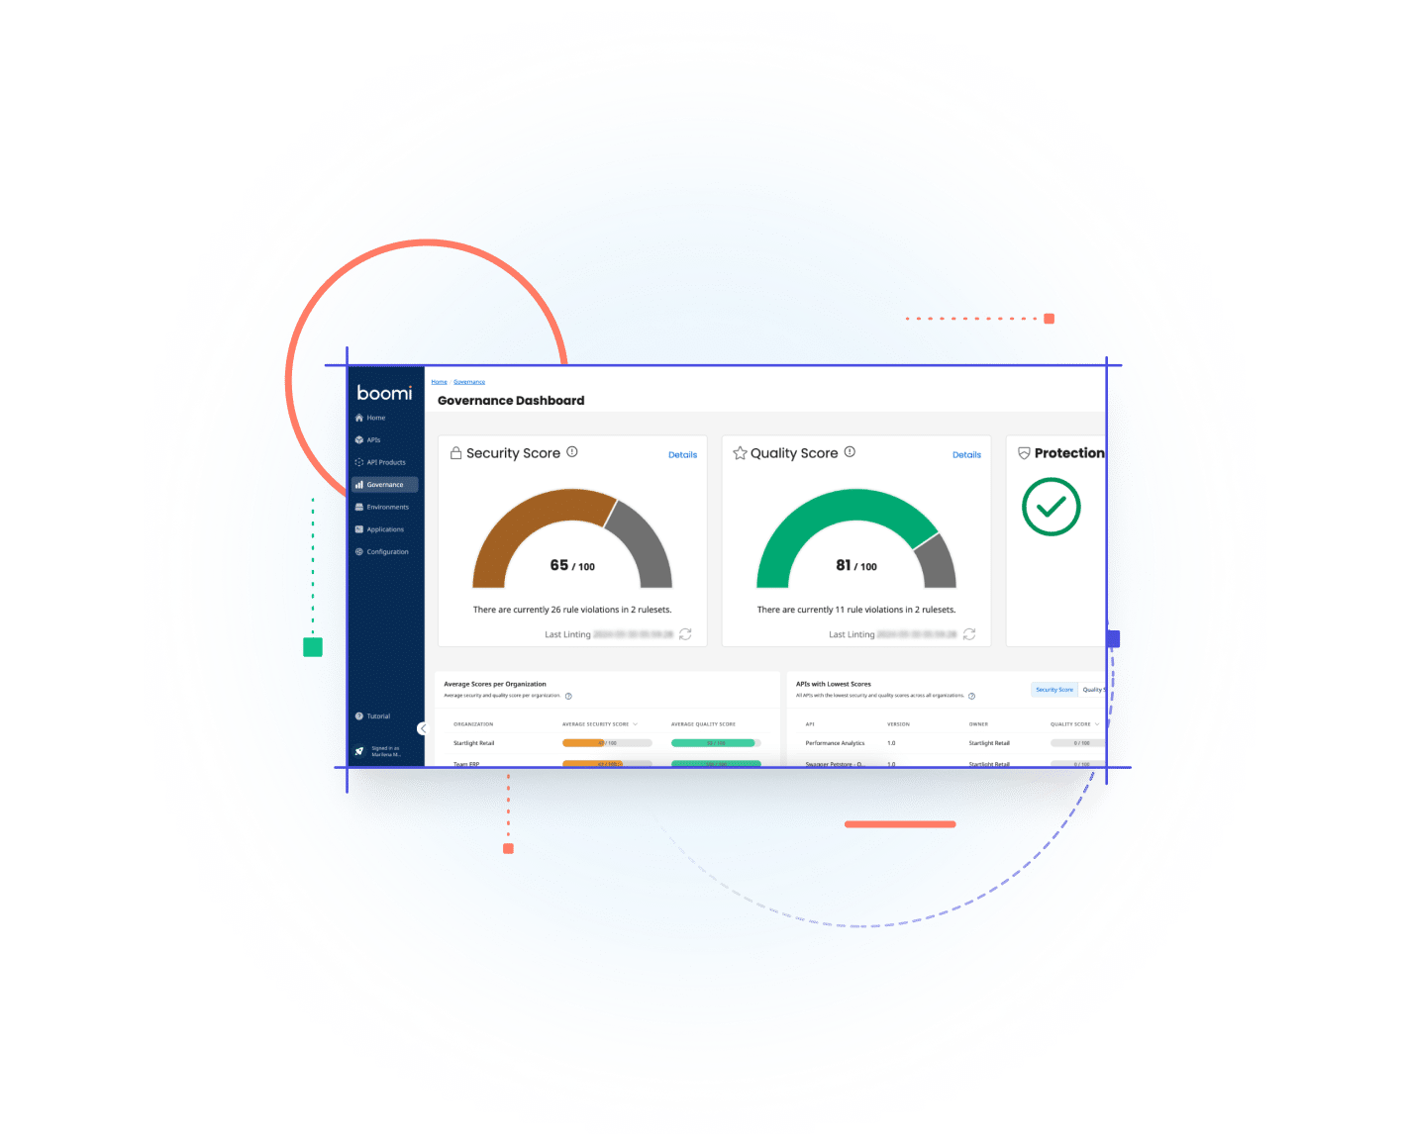Click the Organization column header
The height and width of the screenshot is (1143, 1404).
coord(473,724)
